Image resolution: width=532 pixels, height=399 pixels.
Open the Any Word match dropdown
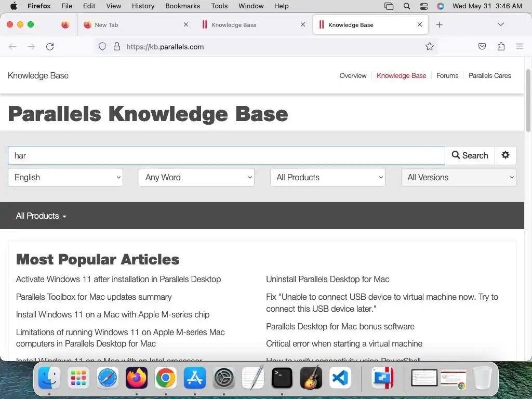(x=196, y=178)
